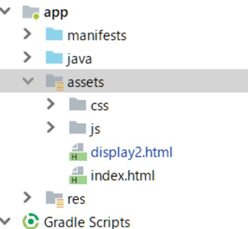Click the index.html file icon

pos(78,175)
